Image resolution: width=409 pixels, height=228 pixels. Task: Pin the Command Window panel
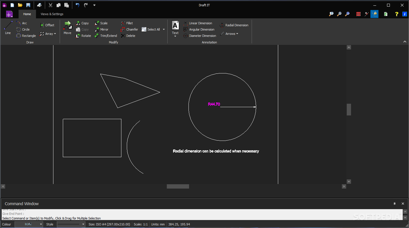394,204
